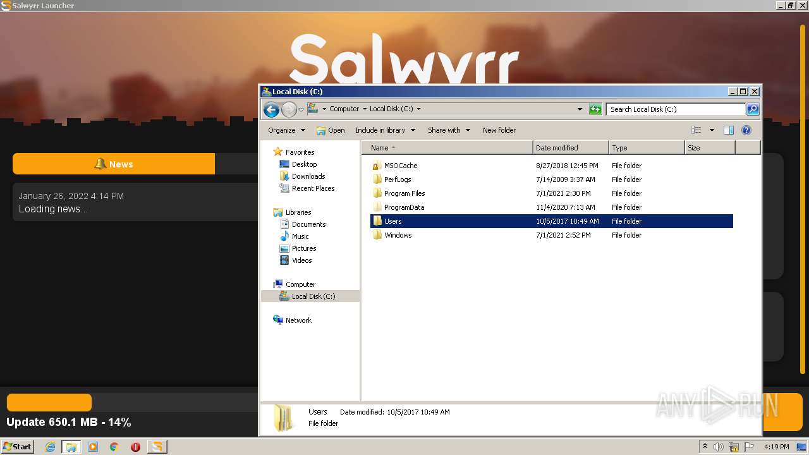Change the view with views icon

(x=696, y=130)
